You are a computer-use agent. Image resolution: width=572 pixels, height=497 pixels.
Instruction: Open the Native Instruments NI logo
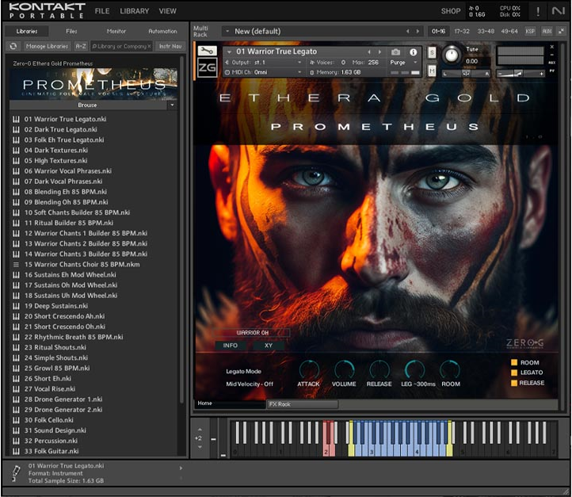click(x=559, y=11)
